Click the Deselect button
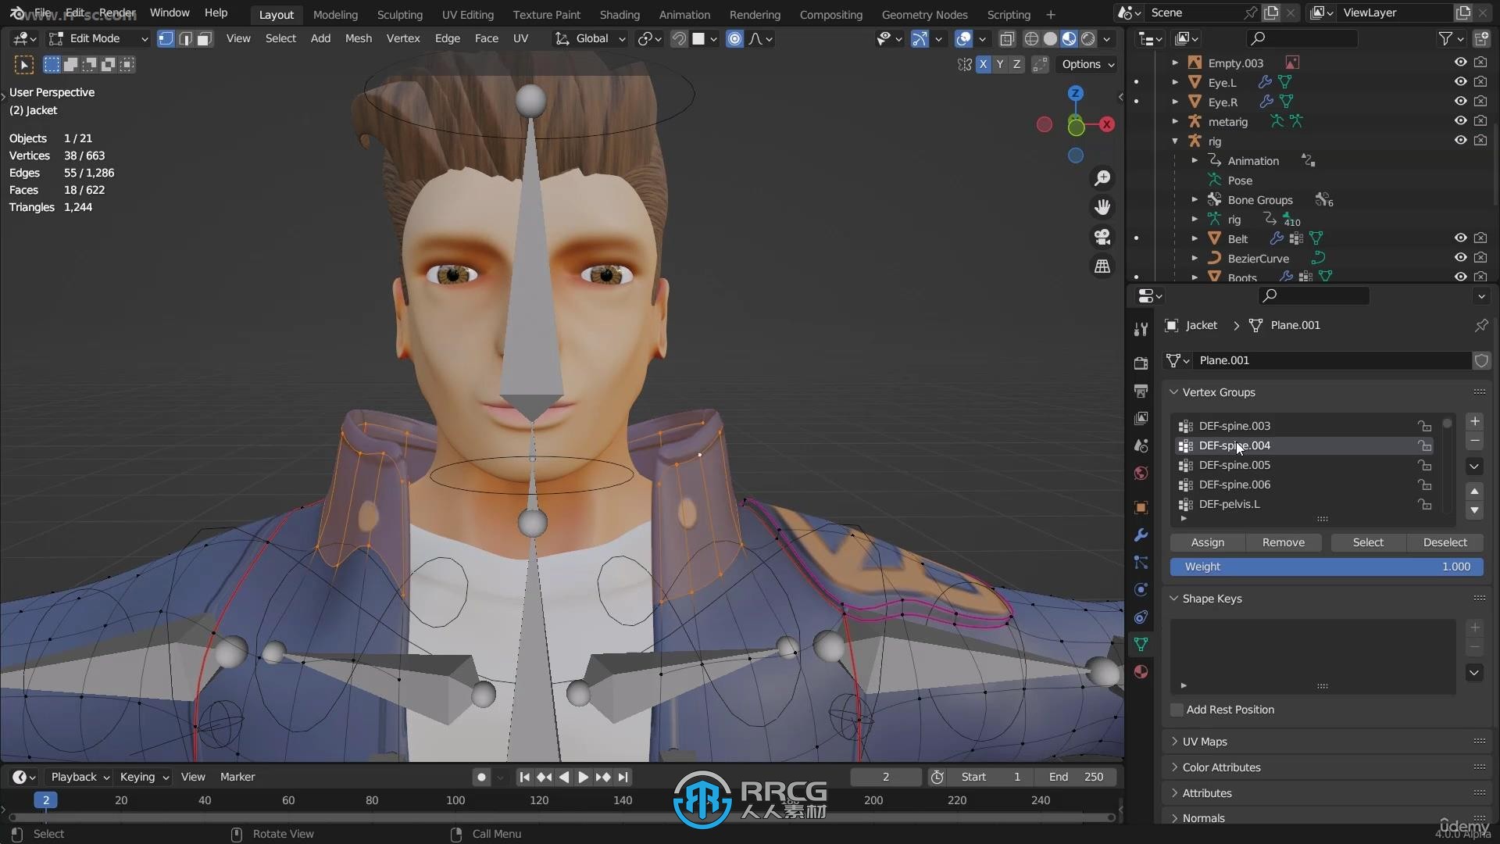 click(1445, 542)
